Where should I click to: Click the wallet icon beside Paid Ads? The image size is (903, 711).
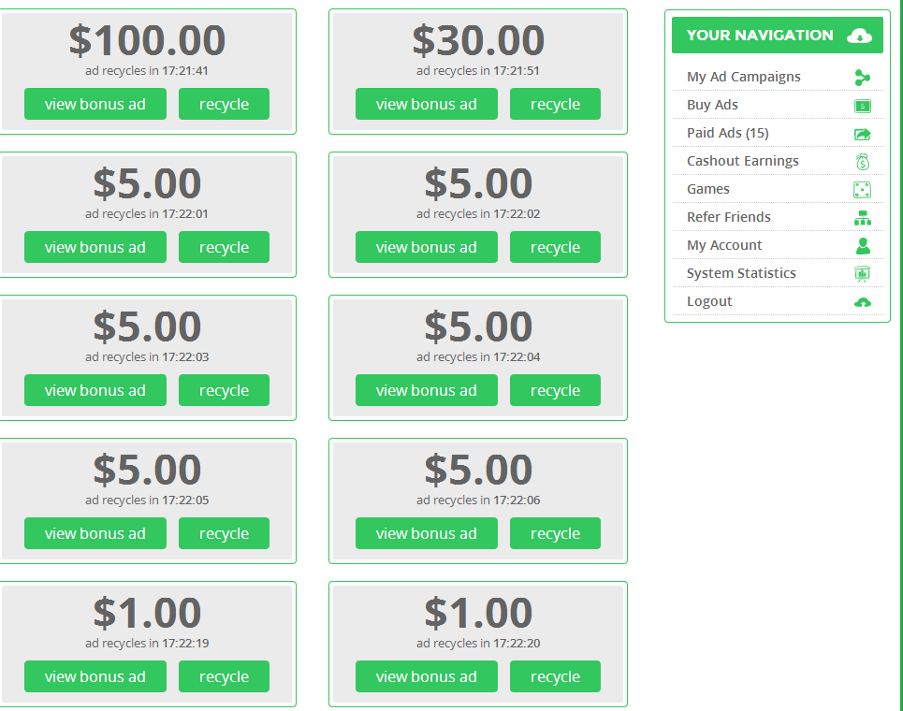[862, 134]
